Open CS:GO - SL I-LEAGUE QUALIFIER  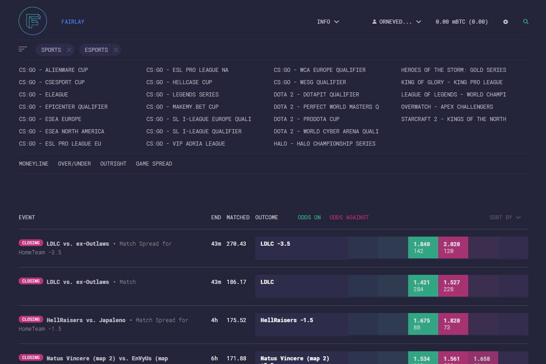[x=194, y=131]
